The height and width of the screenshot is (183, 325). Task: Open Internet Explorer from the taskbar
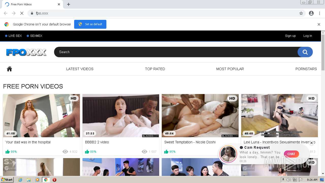(20, 180)
